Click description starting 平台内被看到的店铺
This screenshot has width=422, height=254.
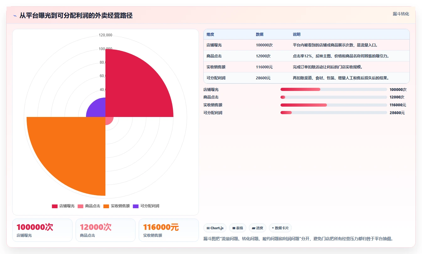(x=335, y=45)
